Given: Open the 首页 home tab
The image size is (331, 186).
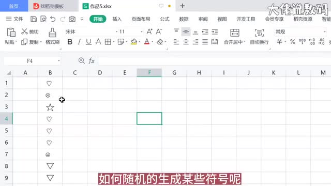Looking at the screenshot, I should [x=14, y=6].
